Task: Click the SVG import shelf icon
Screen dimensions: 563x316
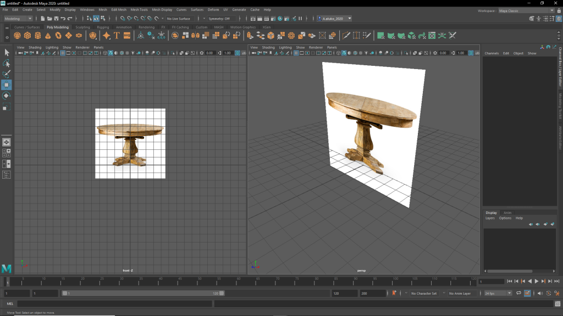Action: 127,36
